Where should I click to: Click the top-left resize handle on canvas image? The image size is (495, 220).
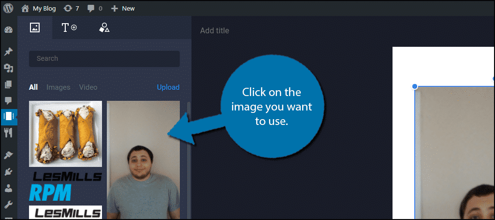pyautogui.click(x=415, y=86)
